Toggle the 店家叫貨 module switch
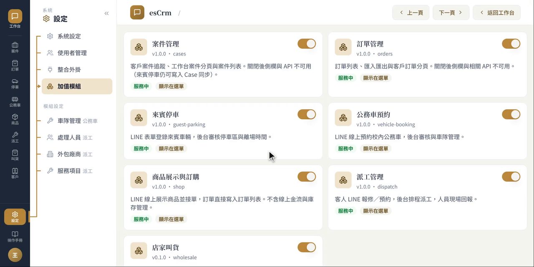 pos(307,247)
